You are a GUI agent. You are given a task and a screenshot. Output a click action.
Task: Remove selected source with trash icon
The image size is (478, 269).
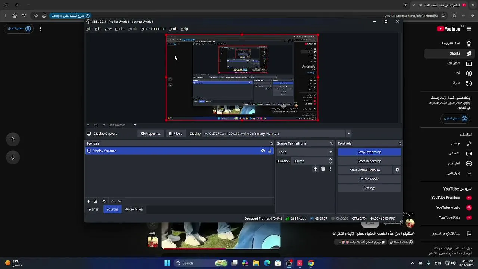tap(96, 201)
